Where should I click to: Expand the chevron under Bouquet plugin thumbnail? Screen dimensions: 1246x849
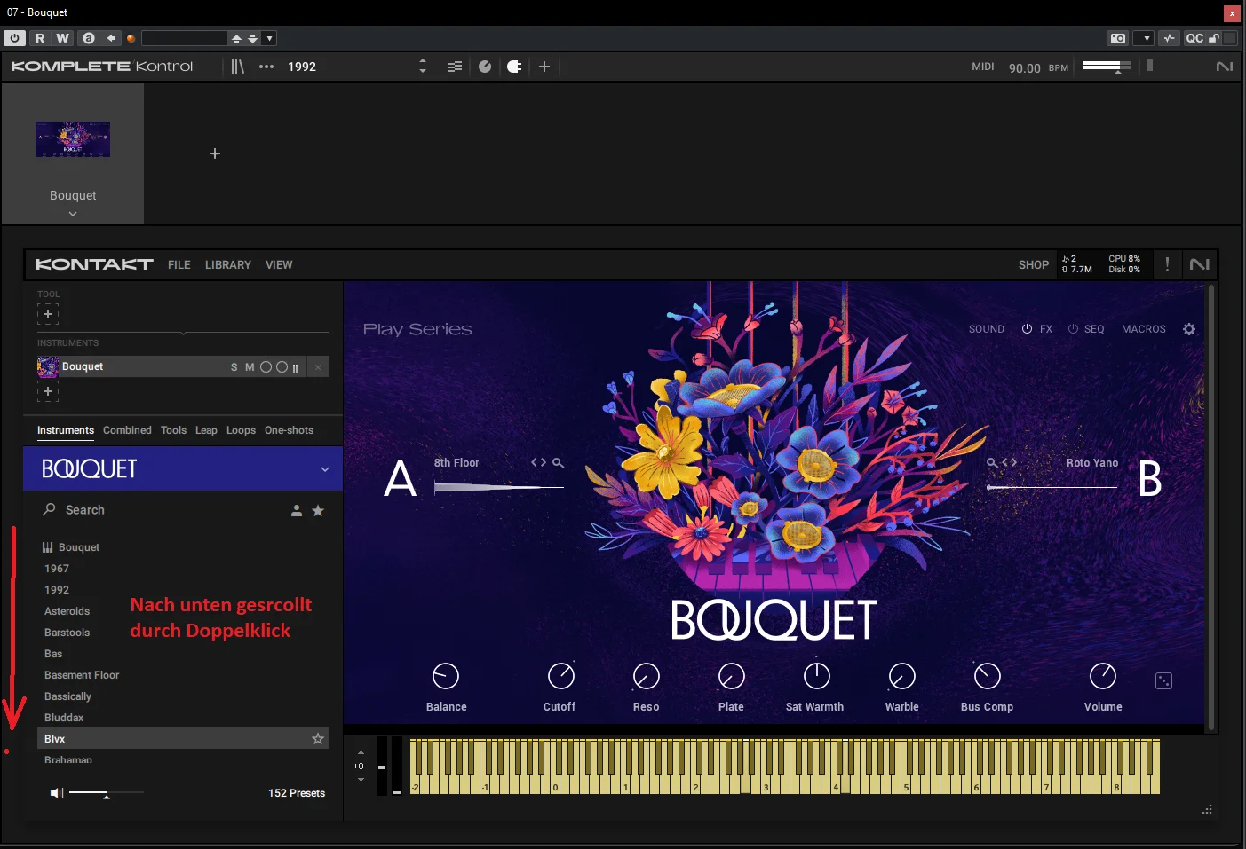click(73, 214)
